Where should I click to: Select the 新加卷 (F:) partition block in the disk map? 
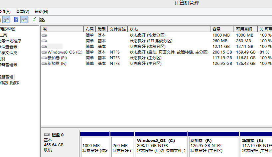[213, 145]
